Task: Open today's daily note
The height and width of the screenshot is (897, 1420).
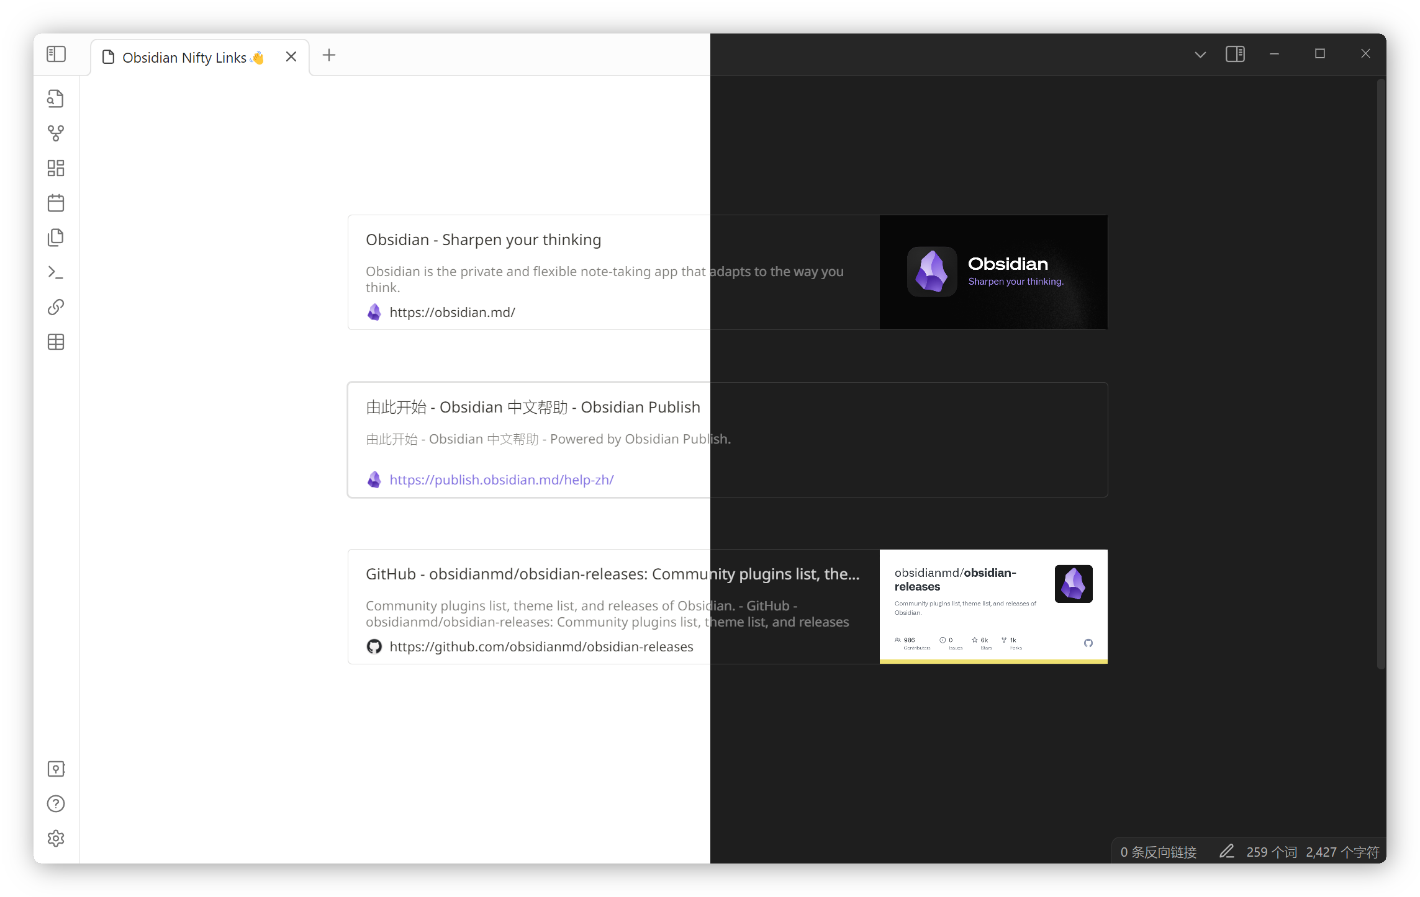Action: [55, 202]
